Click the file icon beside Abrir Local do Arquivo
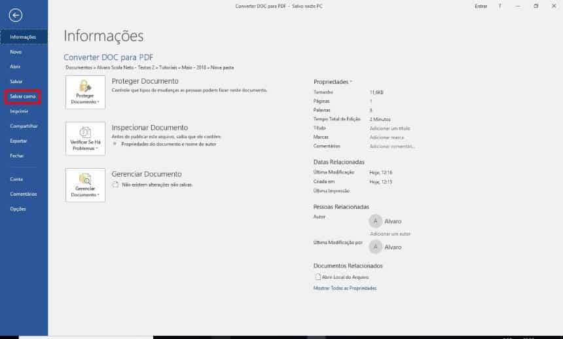The height and width of the screenshot is (339, 563). pos(318,277)
